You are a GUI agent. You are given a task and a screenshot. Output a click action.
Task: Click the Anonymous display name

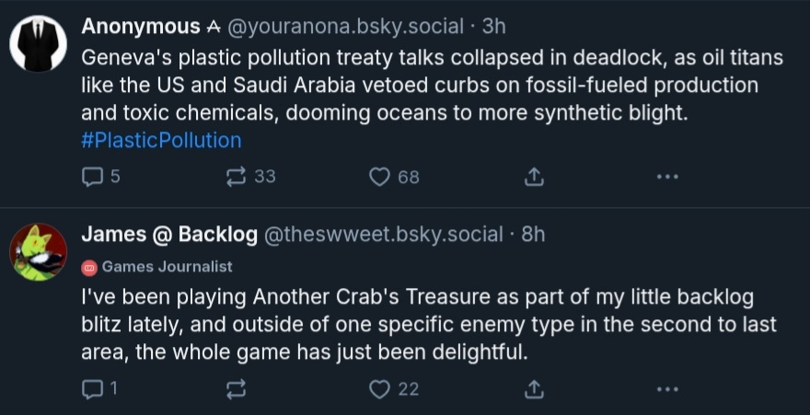(x=140, y=26)
